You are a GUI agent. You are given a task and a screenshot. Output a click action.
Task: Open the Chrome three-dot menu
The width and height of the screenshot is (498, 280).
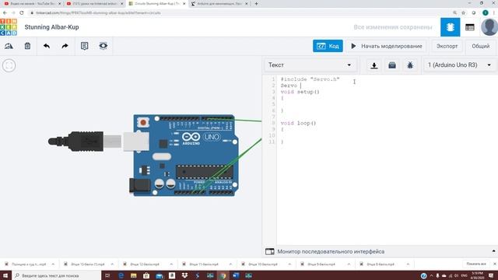coord(494,12)
